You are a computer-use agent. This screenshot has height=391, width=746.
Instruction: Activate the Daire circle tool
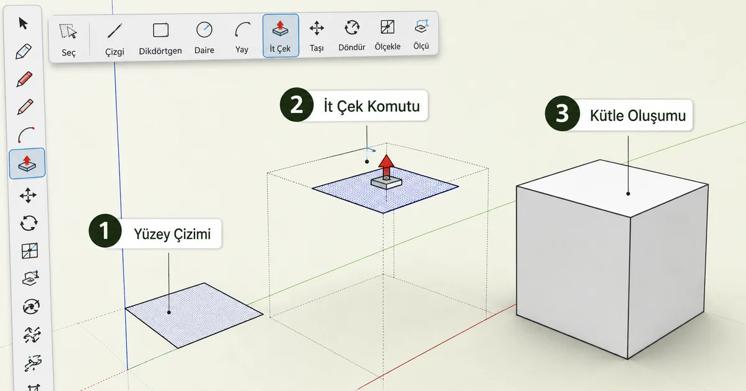pyautogui.click(x=205, y=37)
